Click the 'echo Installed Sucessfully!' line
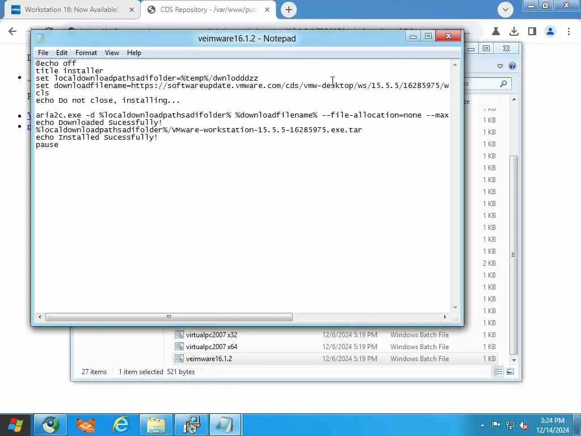581x436 pixels. pos(96,137)
